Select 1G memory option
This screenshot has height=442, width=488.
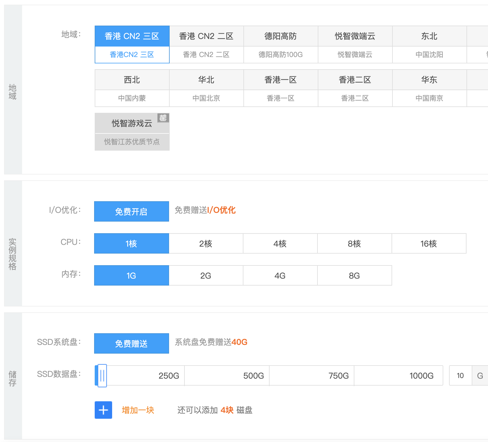point(131,275)
